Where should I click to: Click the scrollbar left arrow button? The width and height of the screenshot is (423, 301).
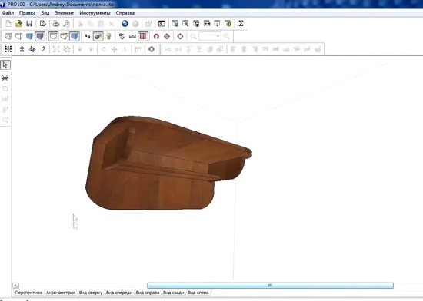(x=16, y=286)
